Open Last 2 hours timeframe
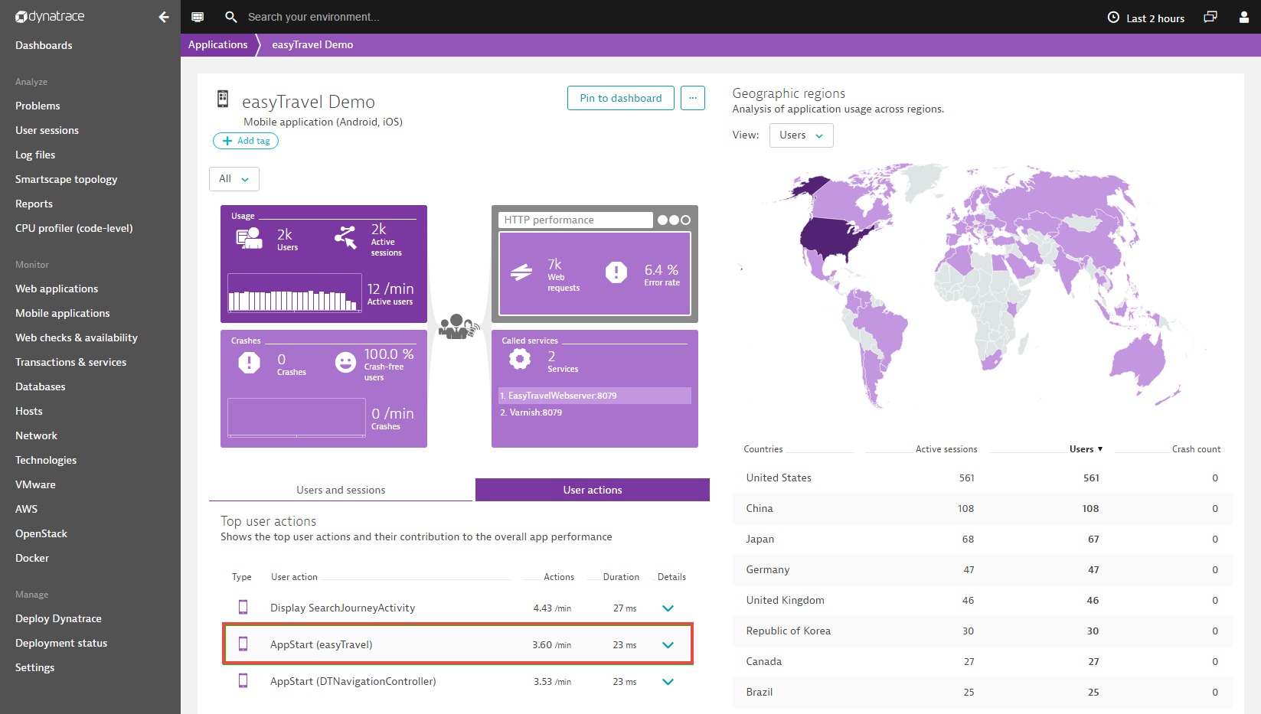Viewport: 1261px width, 714px height. (1155, 18)
